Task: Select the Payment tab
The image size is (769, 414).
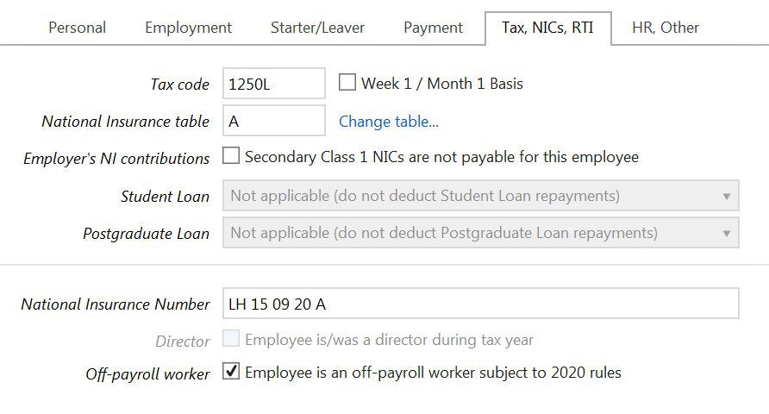Action: coord(433,28)
